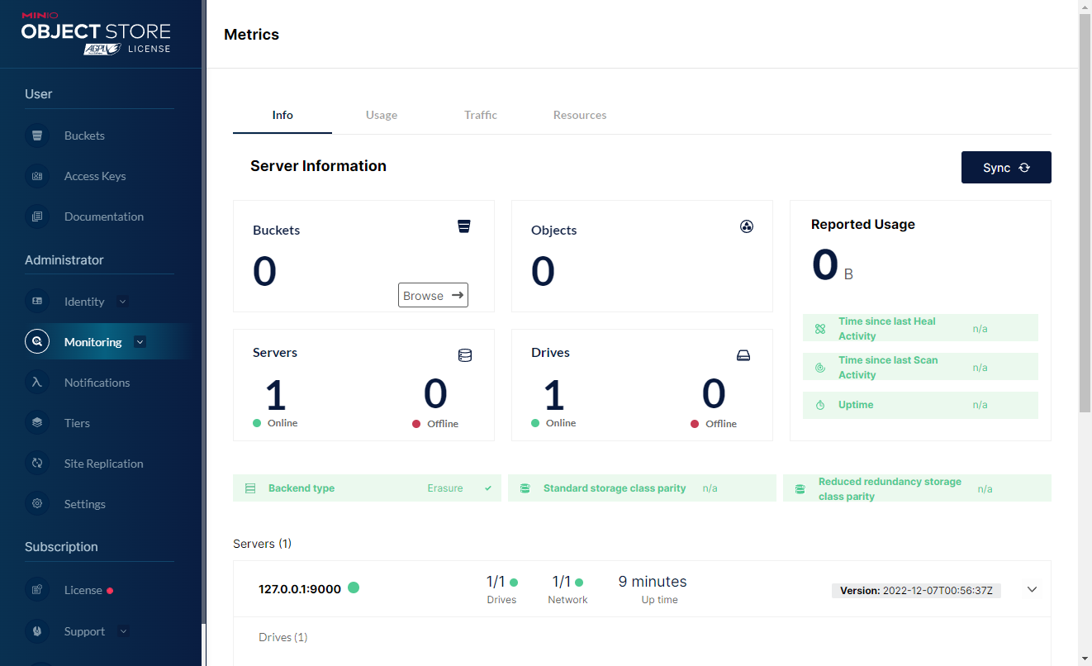This screenshot has width=1092, height=666.
Task: Click the Reported Usage heading
Action: coord(863,224)
